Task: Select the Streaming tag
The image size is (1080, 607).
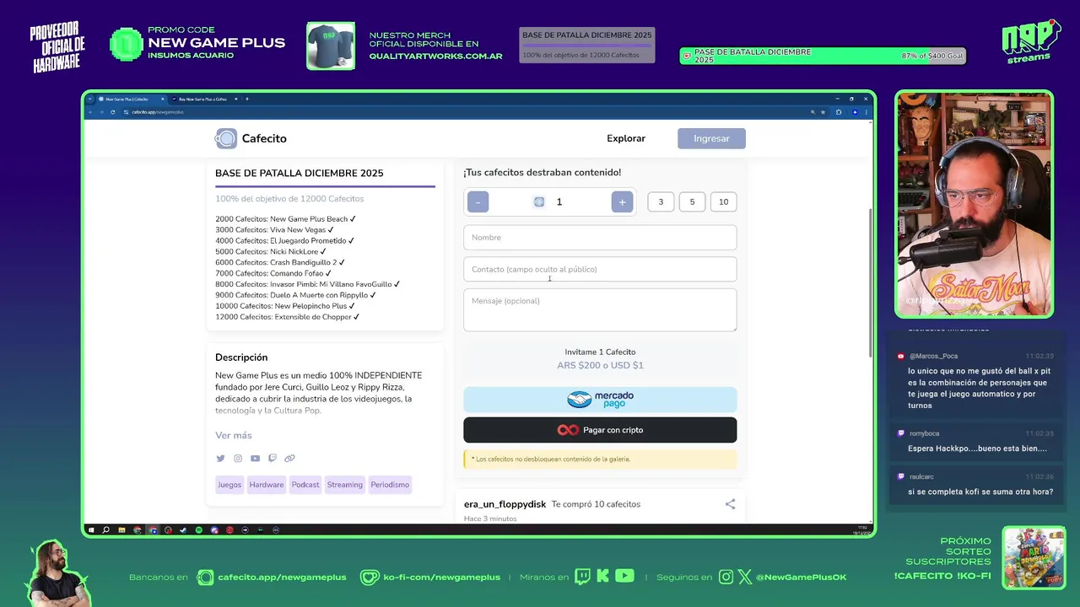Action: pyautogui.click(x=345, y=485)
